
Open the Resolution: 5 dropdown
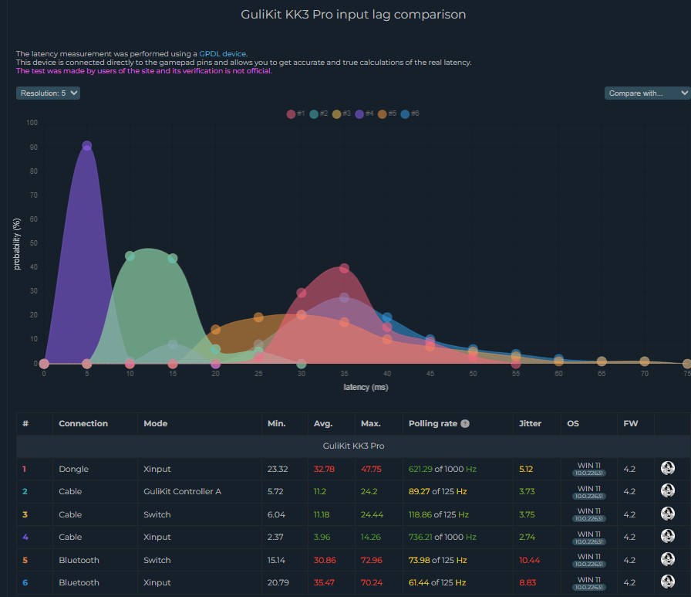point(48,93)
